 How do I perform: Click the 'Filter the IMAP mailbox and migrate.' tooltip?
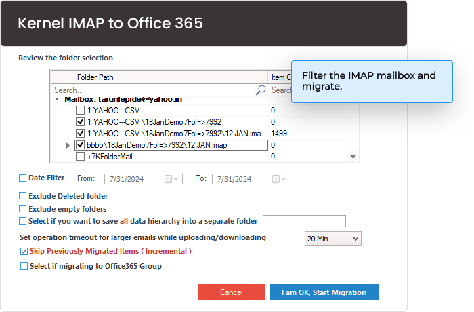pyautogui.click(x=372, y=81)
